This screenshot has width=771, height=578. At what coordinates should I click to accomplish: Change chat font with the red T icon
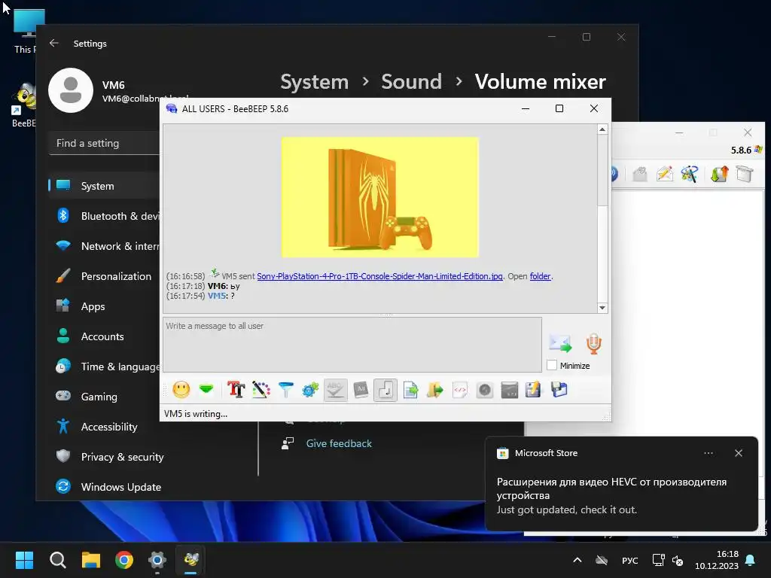tap(236, 390)
